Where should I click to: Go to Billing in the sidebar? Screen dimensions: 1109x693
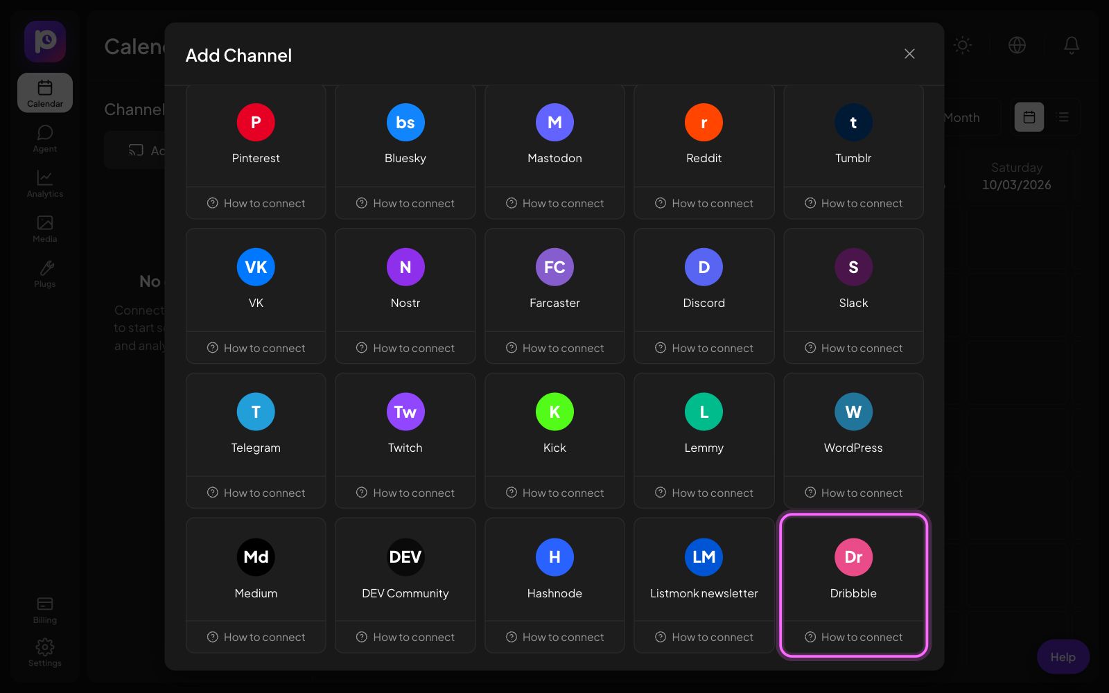[45, 610]
